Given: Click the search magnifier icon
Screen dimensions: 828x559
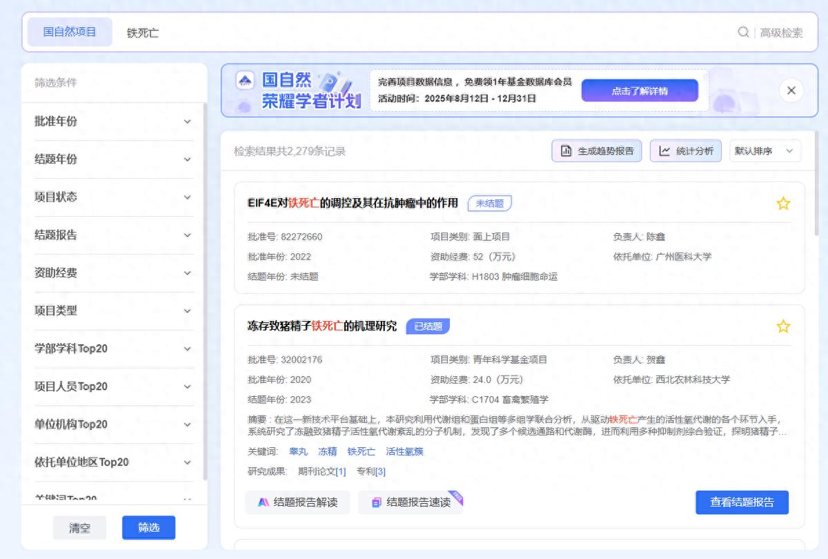Looking at the screenshot, I should tap(742, 32).
